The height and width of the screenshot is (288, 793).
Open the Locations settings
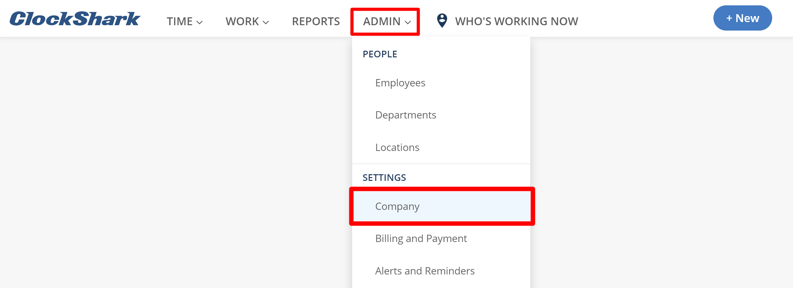click(x=397, y=147)
